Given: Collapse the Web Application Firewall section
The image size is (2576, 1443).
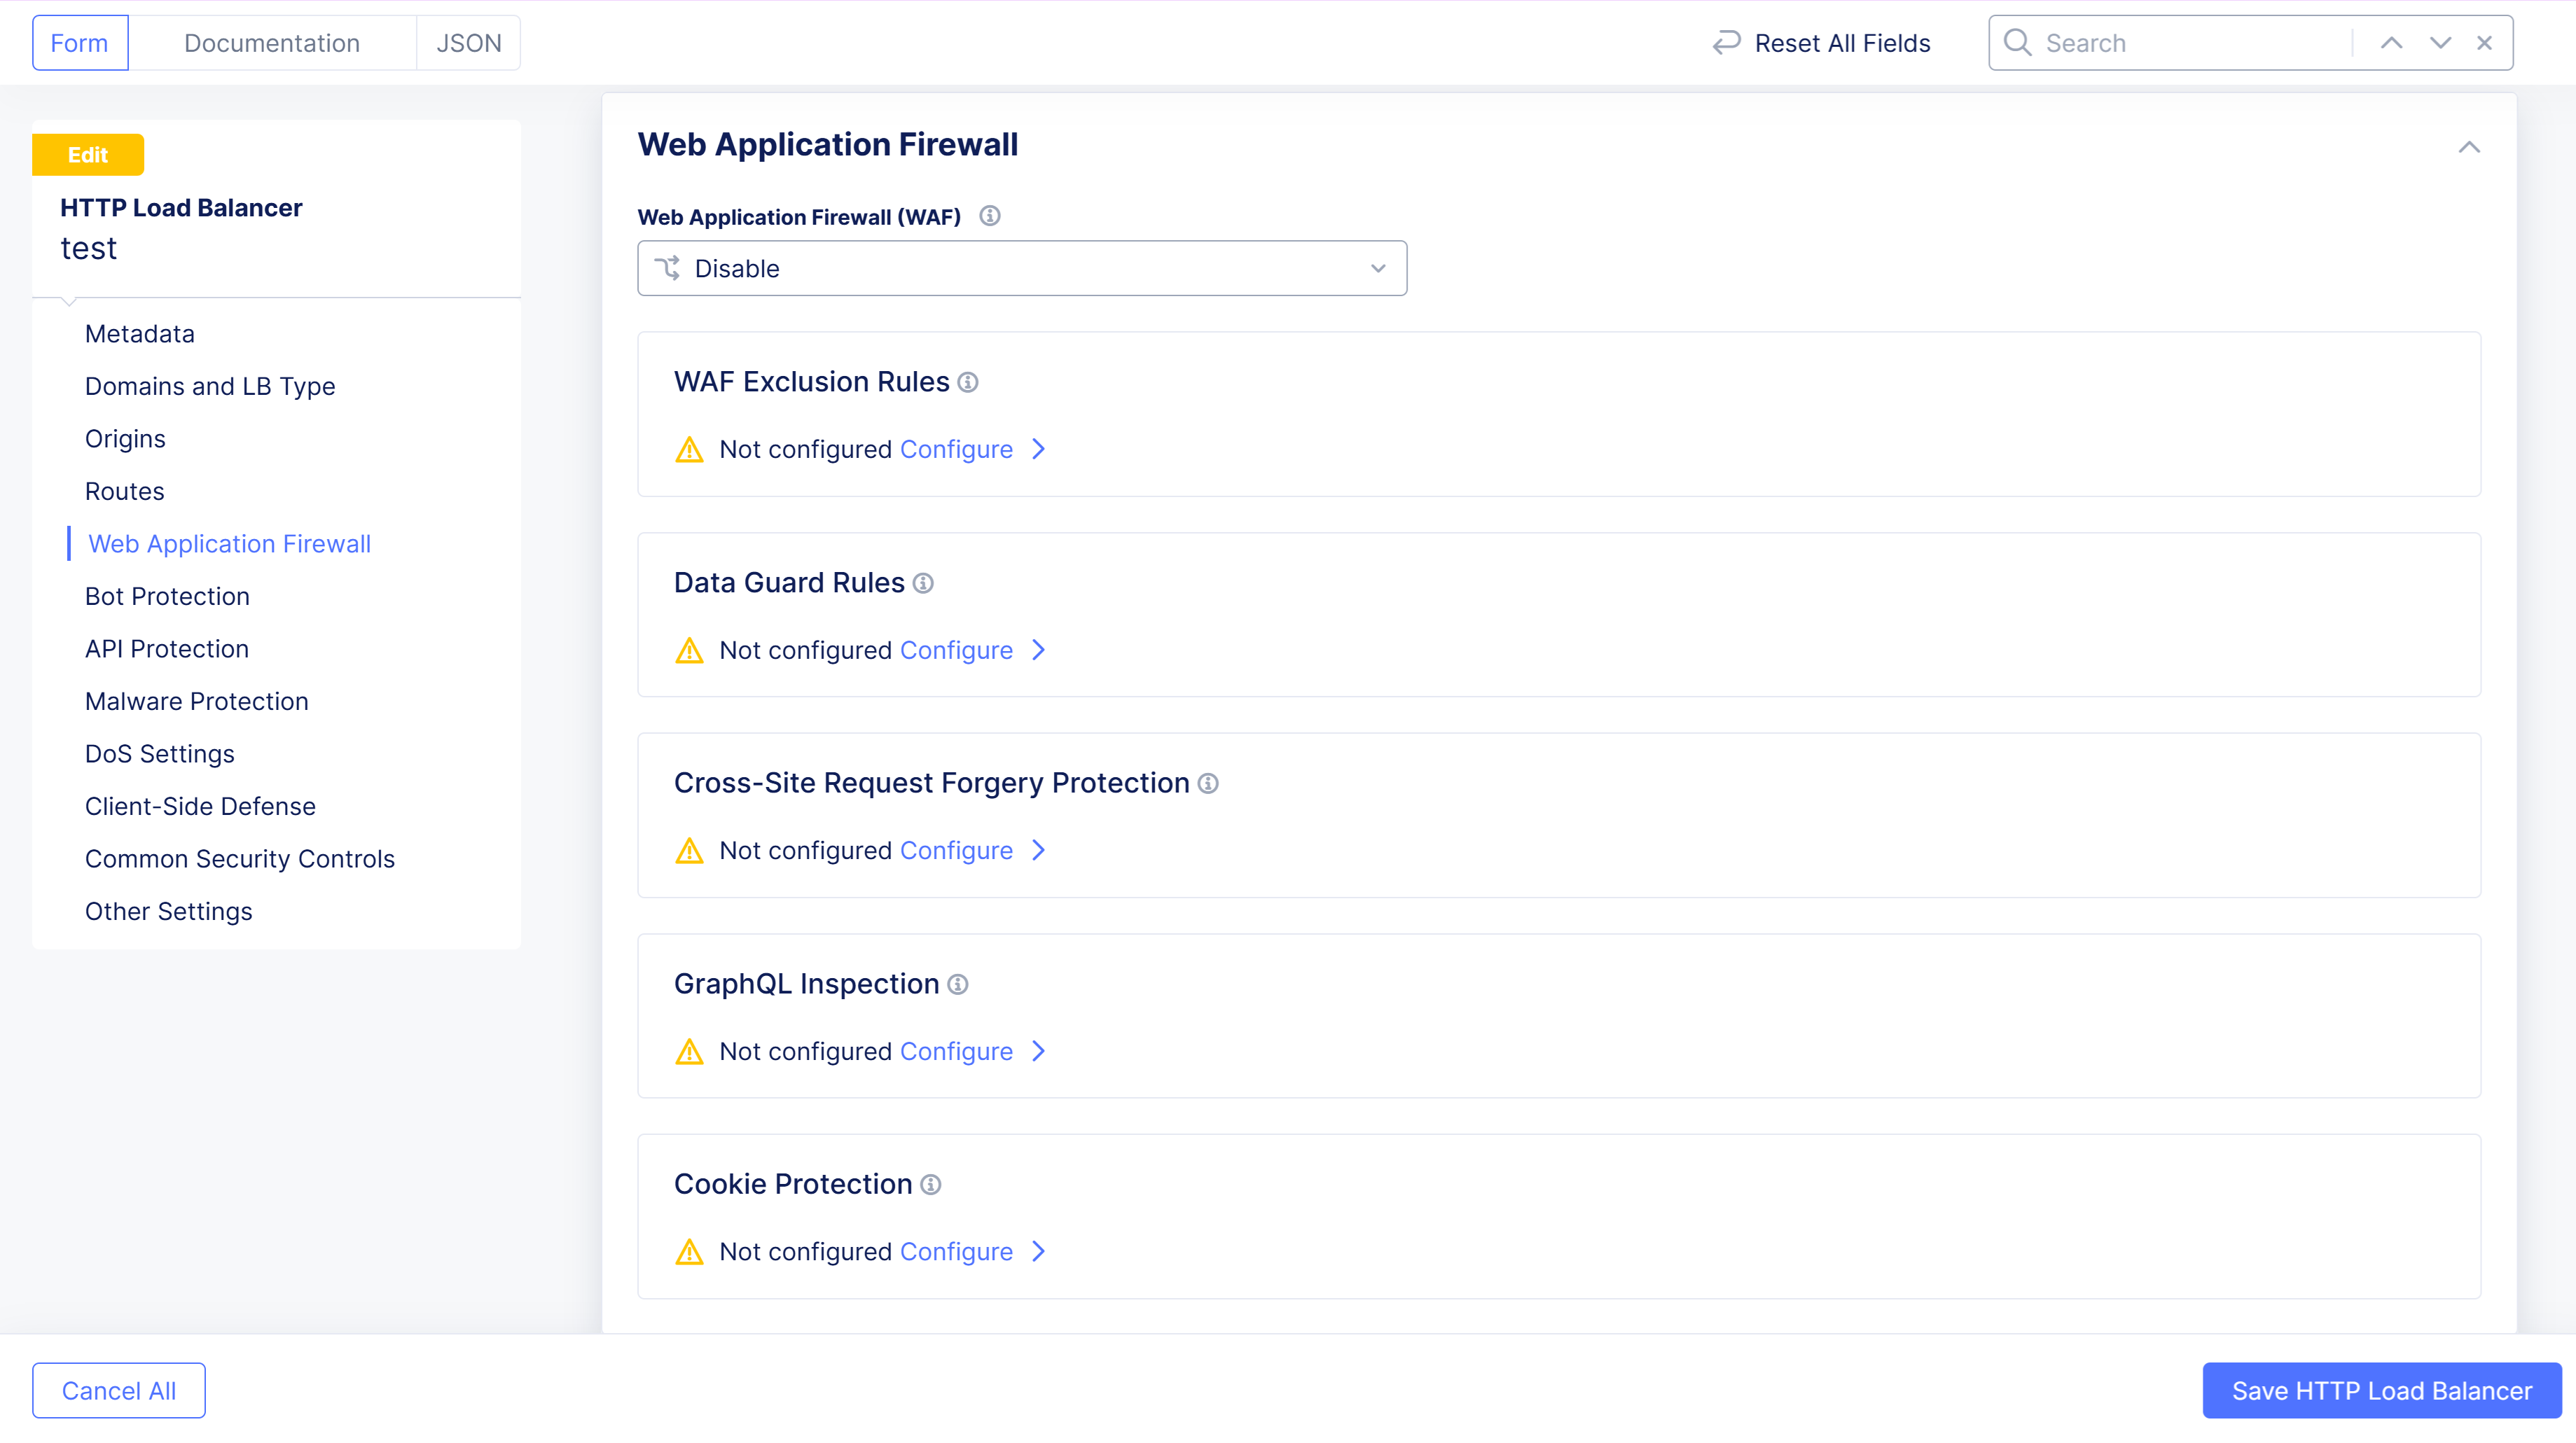Looking at the screenshot, I should point(2469,147).
